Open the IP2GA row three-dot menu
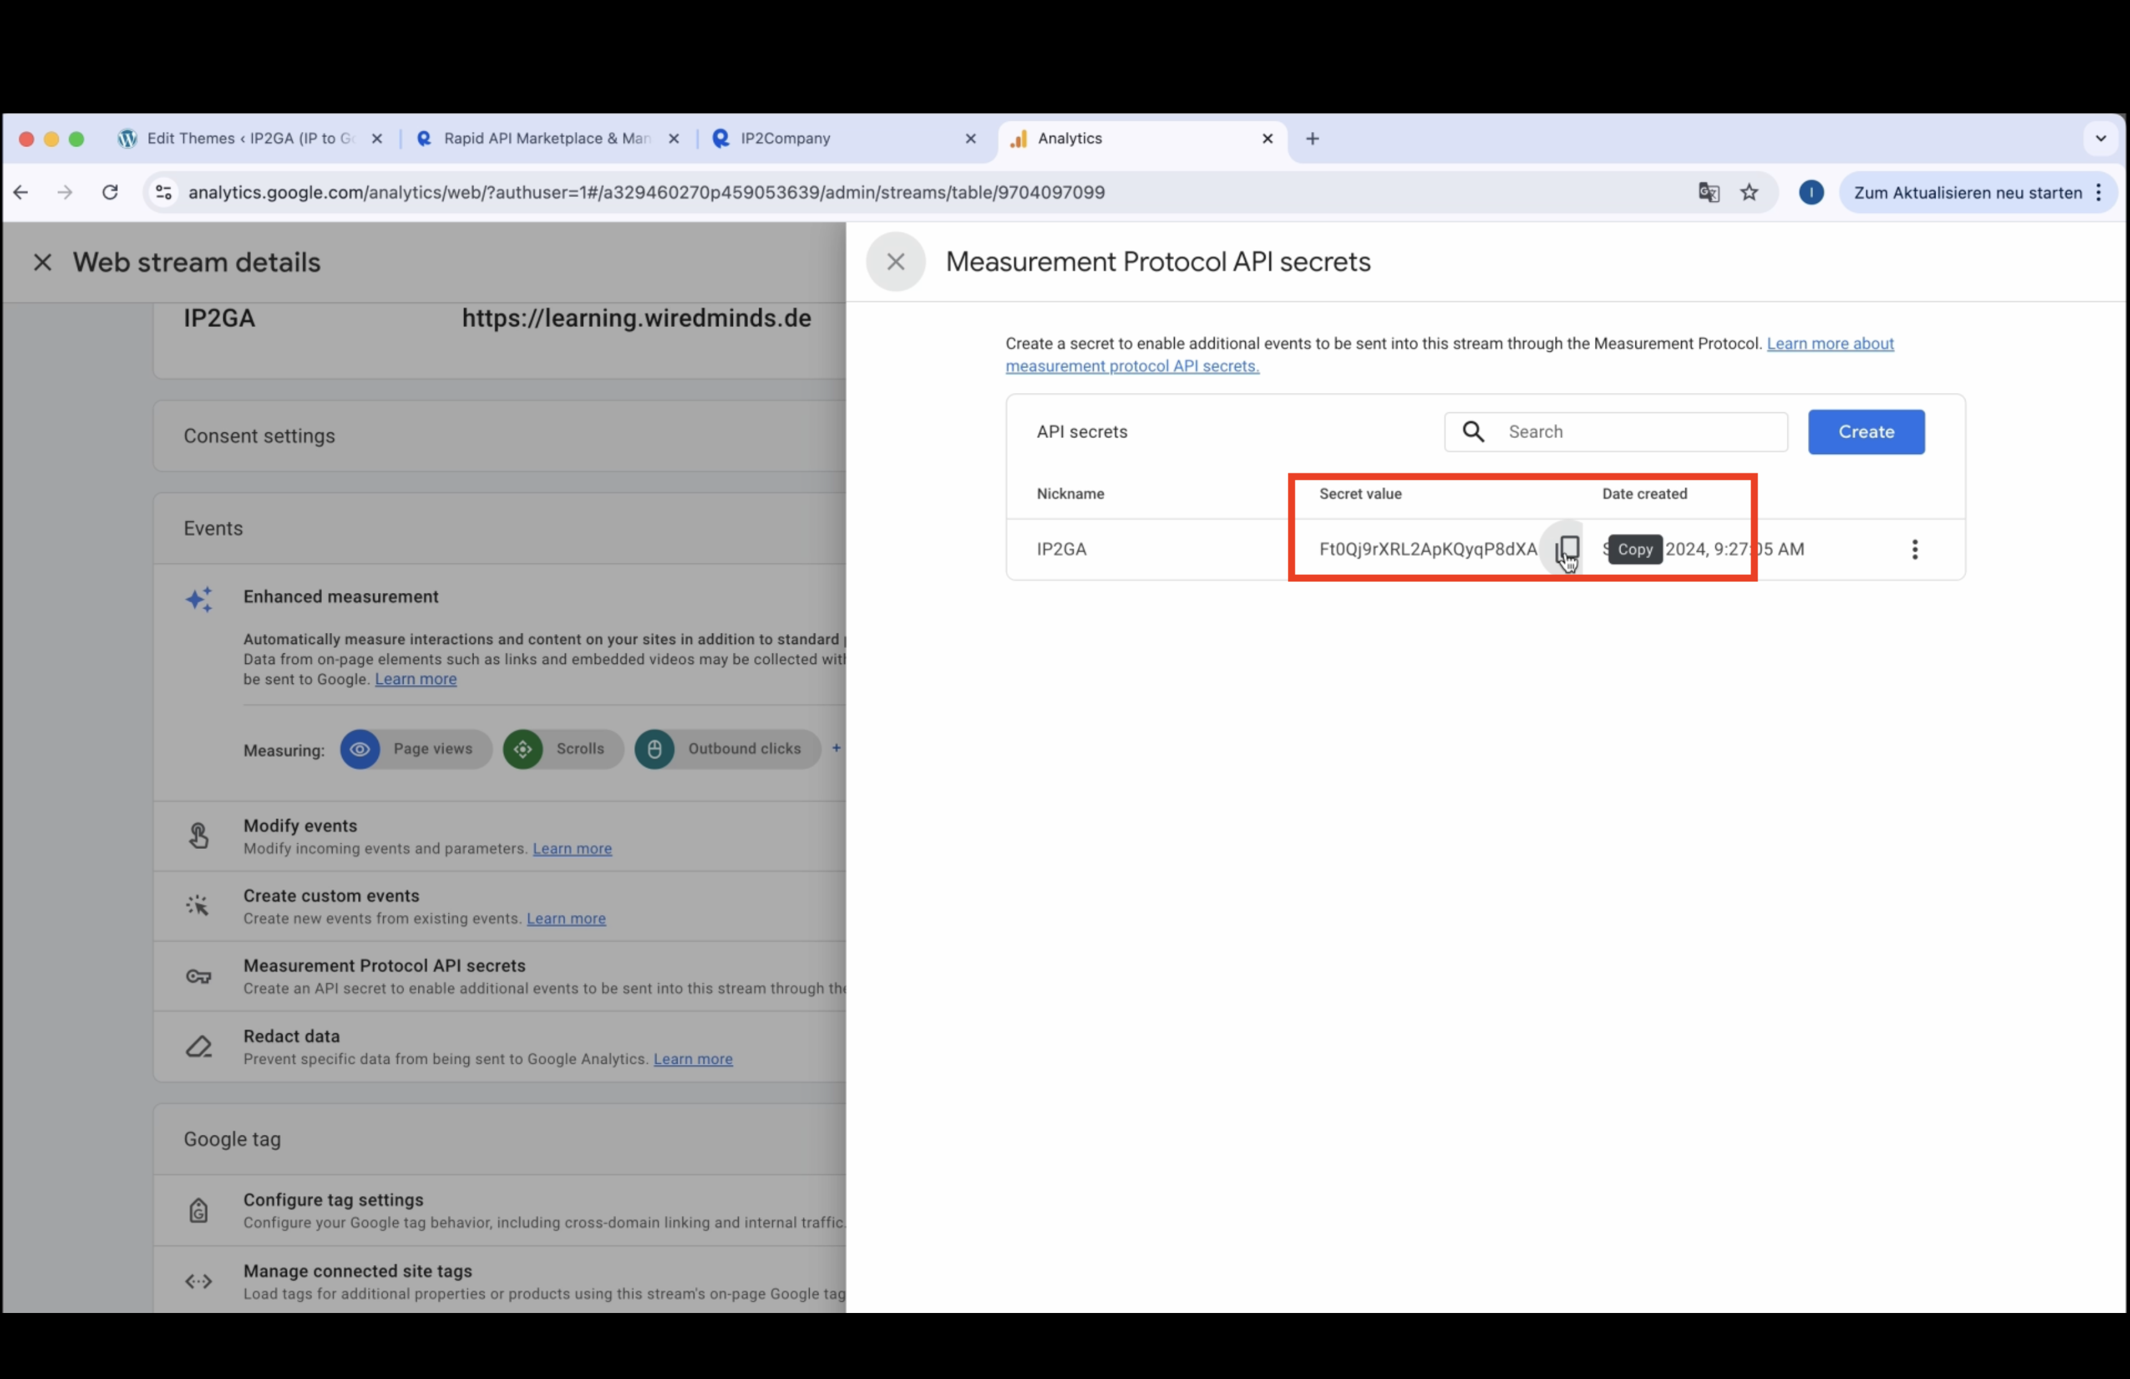Screen dimensions: 2130x1379 tap(1915, 549)
